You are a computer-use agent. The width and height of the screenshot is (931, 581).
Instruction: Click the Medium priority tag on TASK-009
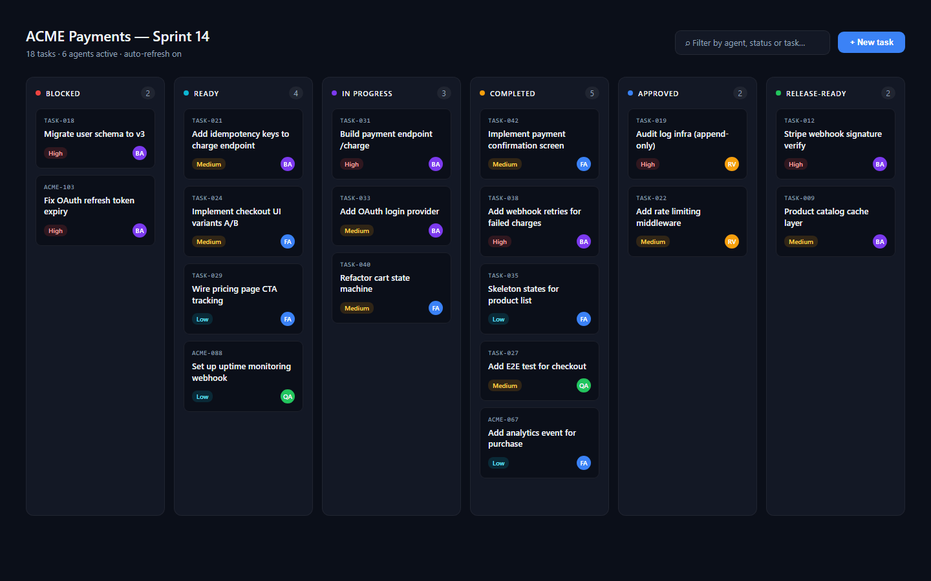801,241
